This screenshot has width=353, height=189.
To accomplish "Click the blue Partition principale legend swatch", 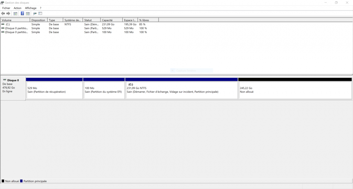I will click(x=22, y=181).
